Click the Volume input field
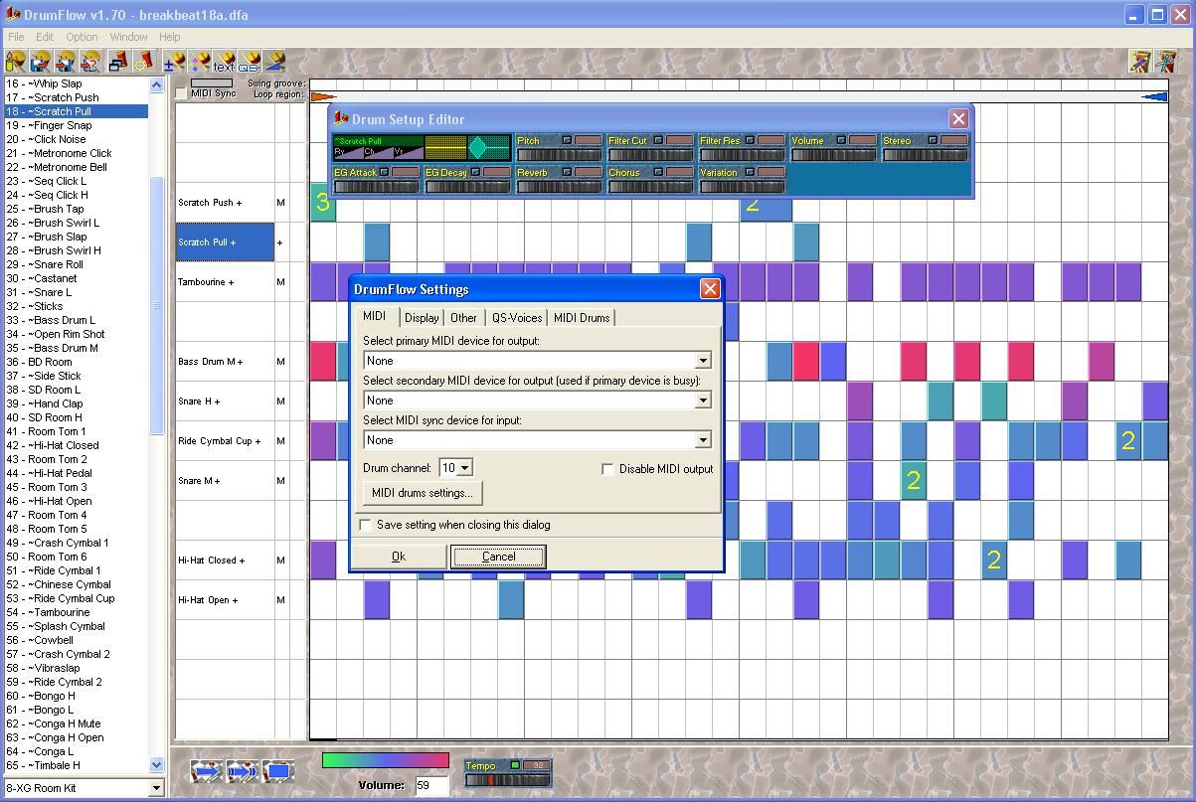The width and height of the screenshot is (1196, 802). click(x=431, y=785)
